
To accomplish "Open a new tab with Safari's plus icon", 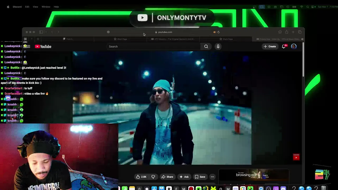I will [x=293, y=32].
